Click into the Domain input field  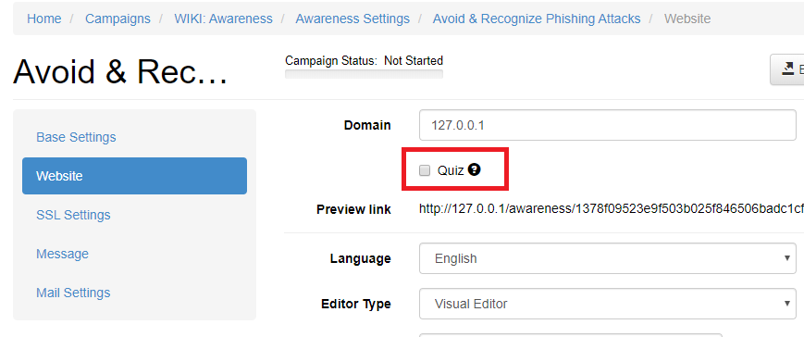click(608, 125)
